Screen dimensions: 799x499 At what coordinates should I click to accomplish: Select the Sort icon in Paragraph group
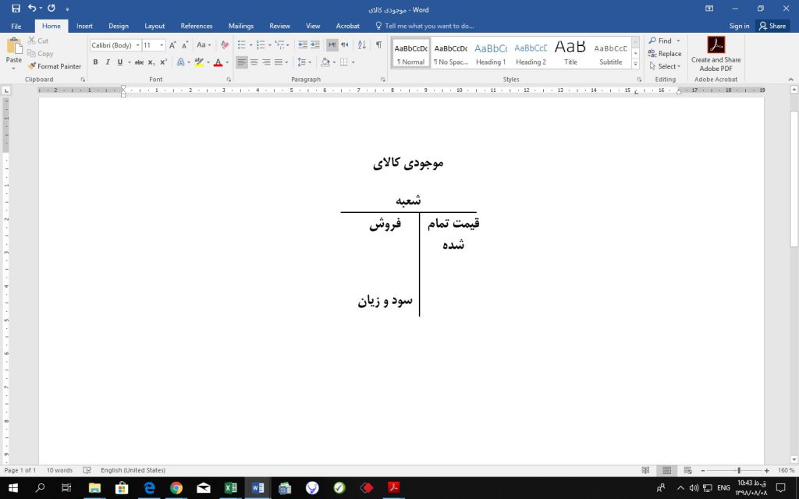tap(361, 45)
